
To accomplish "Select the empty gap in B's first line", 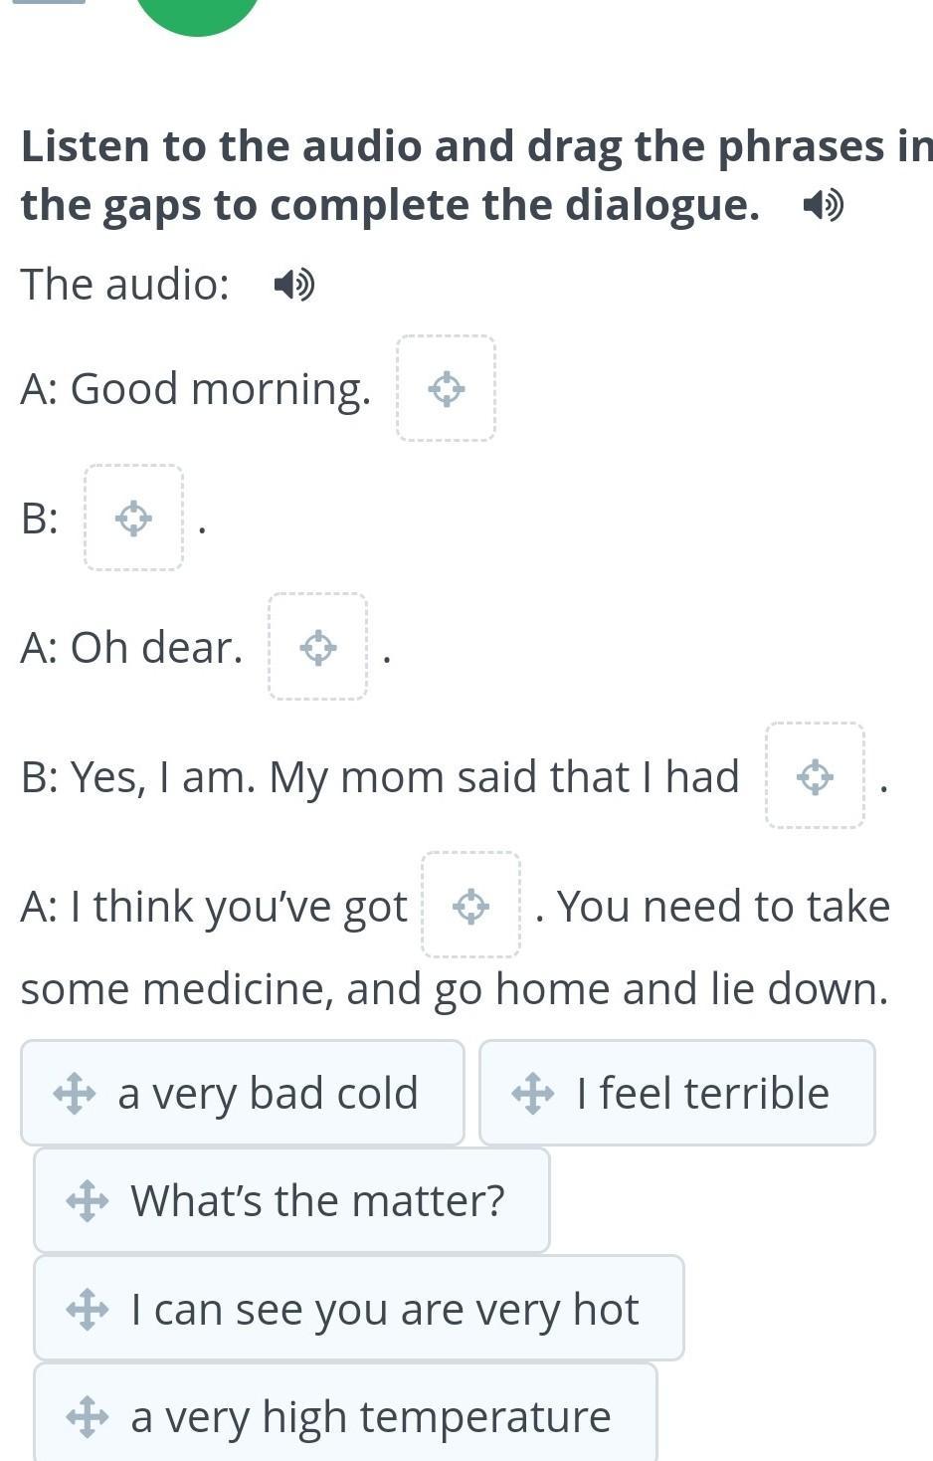I will (x=133, y=518).
